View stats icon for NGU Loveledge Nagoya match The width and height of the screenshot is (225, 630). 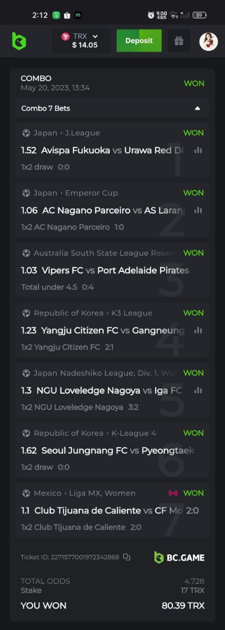(x=198, y=390)
